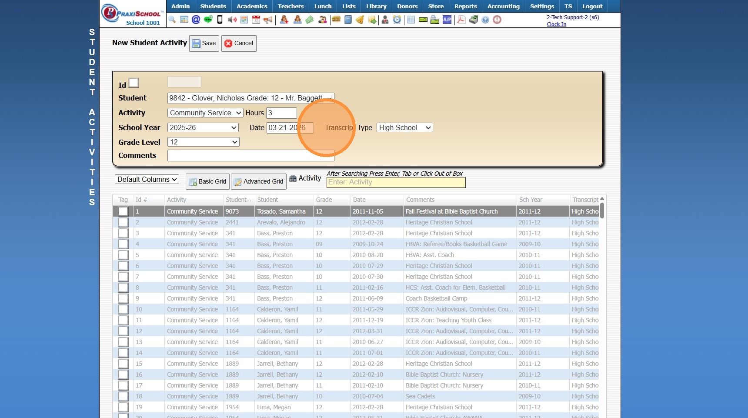Open the Default Columns dropdown
Screen dimensions: 748x418
[x=147, y=179]
